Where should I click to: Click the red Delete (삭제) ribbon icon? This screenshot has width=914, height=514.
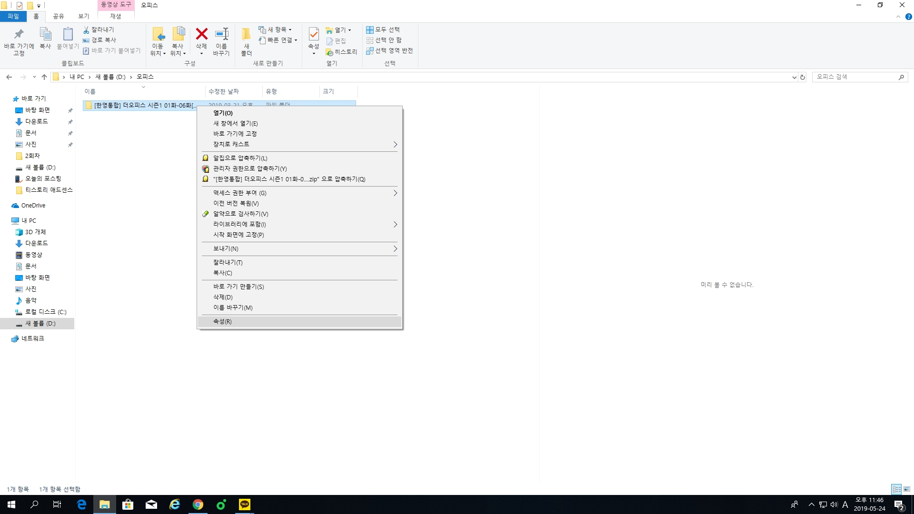tap(201, 35)
